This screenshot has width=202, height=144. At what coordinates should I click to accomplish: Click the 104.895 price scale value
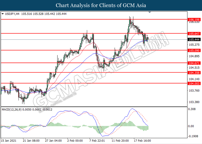[194, 56]
